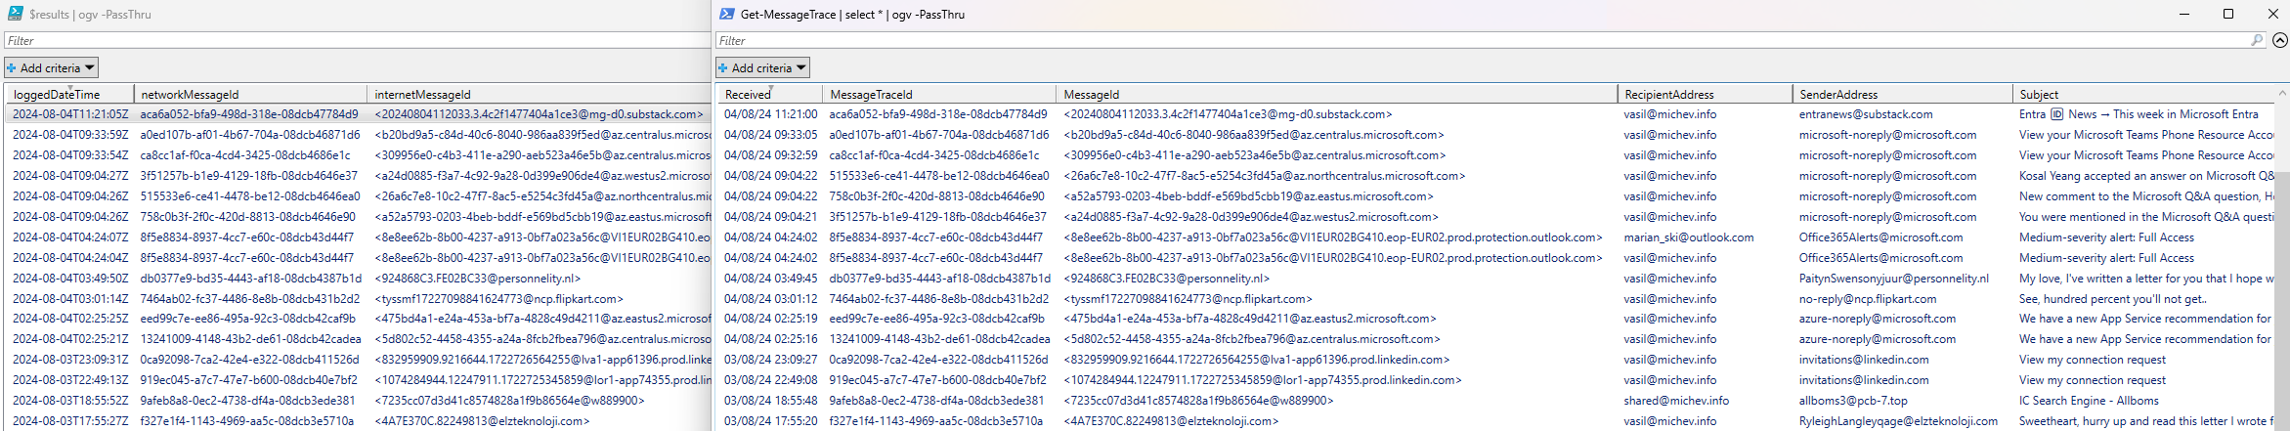Maximize the Get-MessageTrace window

pos(2228,14)
